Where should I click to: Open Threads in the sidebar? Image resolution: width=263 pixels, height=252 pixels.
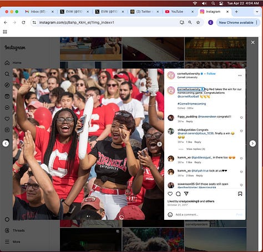point(15,230)
